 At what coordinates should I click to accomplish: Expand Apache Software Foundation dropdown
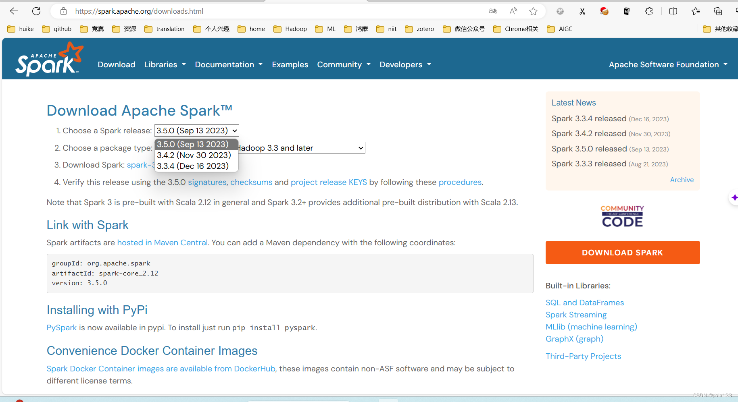668,64
